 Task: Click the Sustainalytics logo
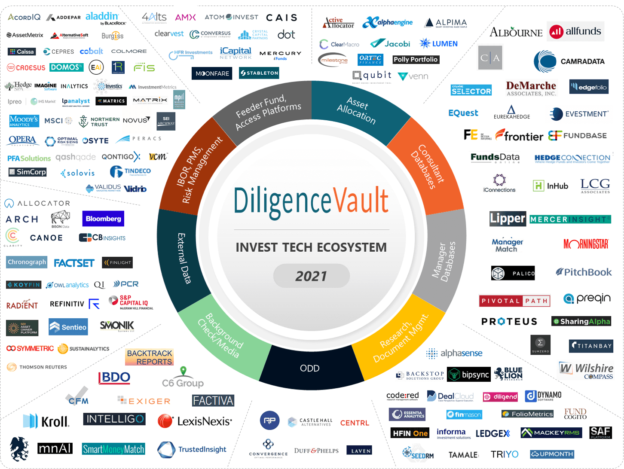(x=83, y=348)
